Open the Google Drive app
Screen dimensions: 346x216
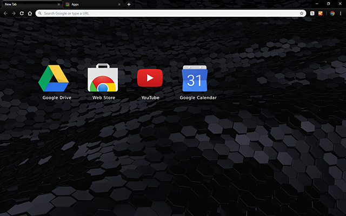point(54,78)
